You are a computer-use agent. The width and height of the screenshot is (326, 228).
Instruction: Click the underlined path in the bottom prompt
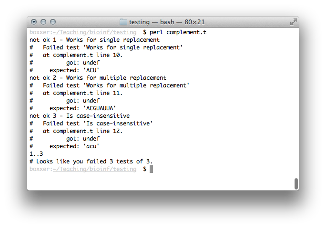click(x=94, y=169)
